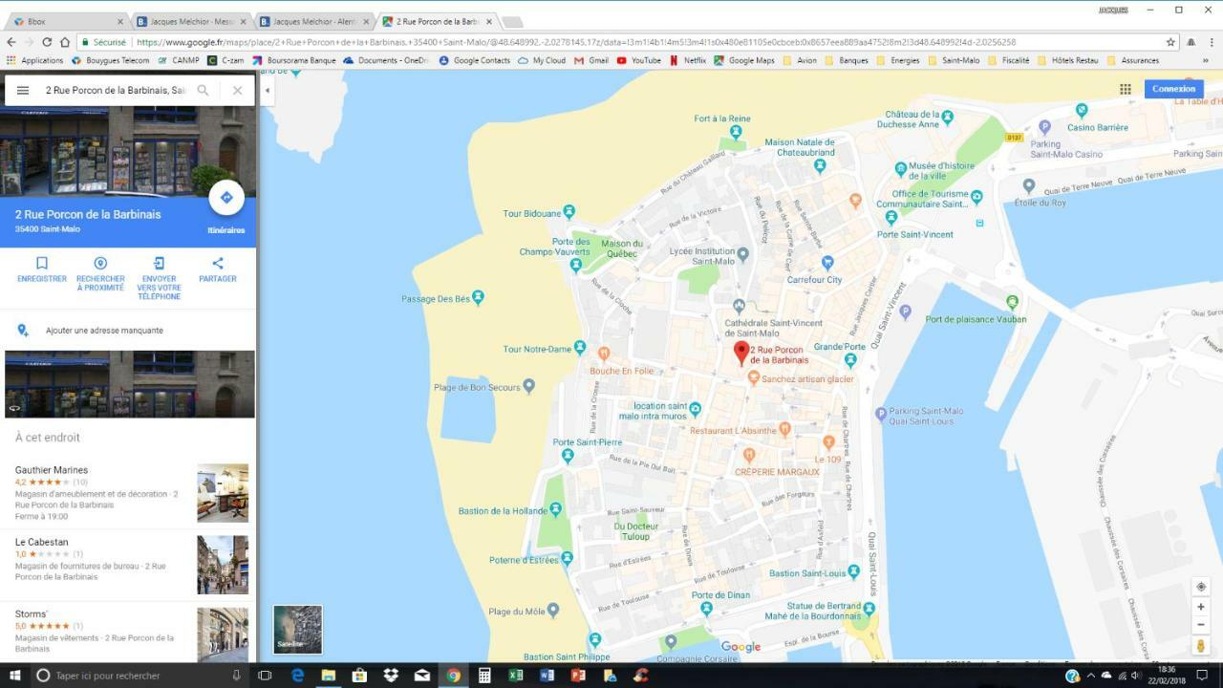The height and width of the screenshot is (688, 1223).
Task: Open the Applications bookmarks shortcut
Action: tap(35, 60)
